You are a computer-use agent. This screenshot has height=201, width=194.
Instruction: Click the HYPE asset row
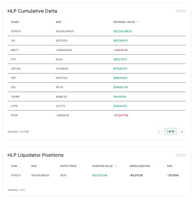[14, 106]
